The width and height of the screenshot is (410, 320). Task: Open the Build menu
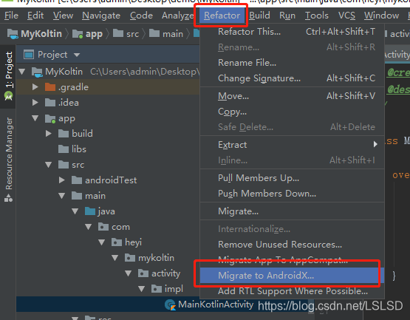[x=259, y=16]
